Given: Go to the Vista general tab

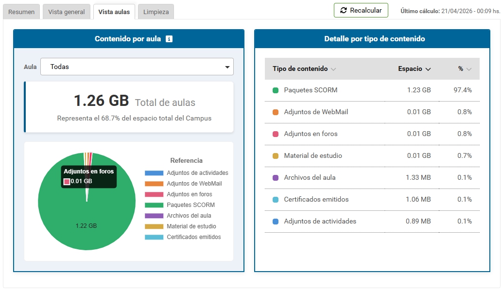Looking at the screenshot, I should [66, 12].
